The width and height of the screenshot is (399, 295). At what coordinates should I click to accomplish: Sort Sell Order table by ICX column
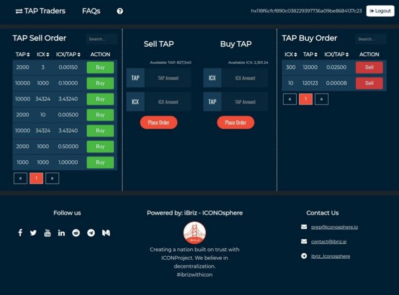click(43, 54)
